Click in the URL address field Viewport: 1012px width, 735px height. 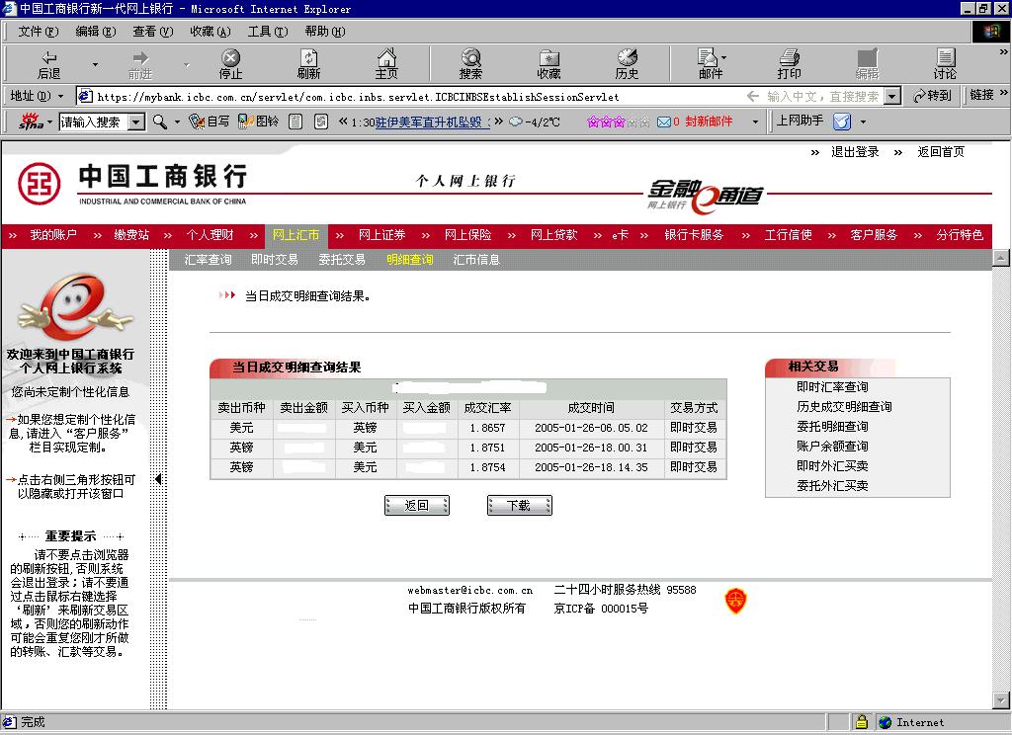click(489, 96)
